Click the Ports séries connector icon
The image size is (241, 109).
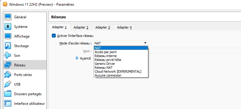[x=8, y=75]
